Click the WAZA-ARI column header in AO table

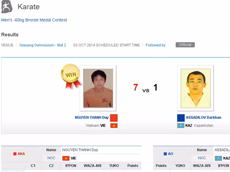[202, 166]
